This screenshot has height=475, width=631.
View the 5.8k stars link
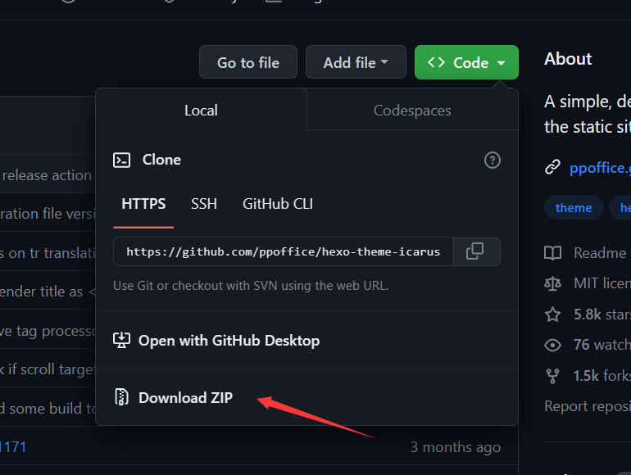pos(602,314)
